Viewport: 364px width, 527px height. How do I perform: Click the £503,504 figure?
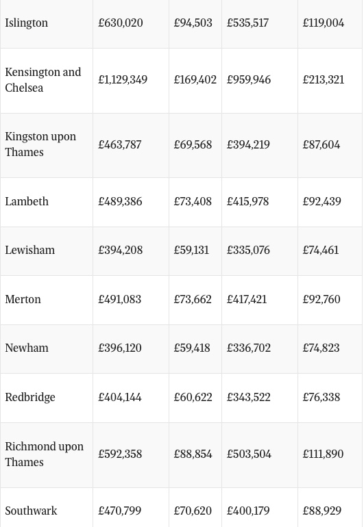[x=249, y=454]
